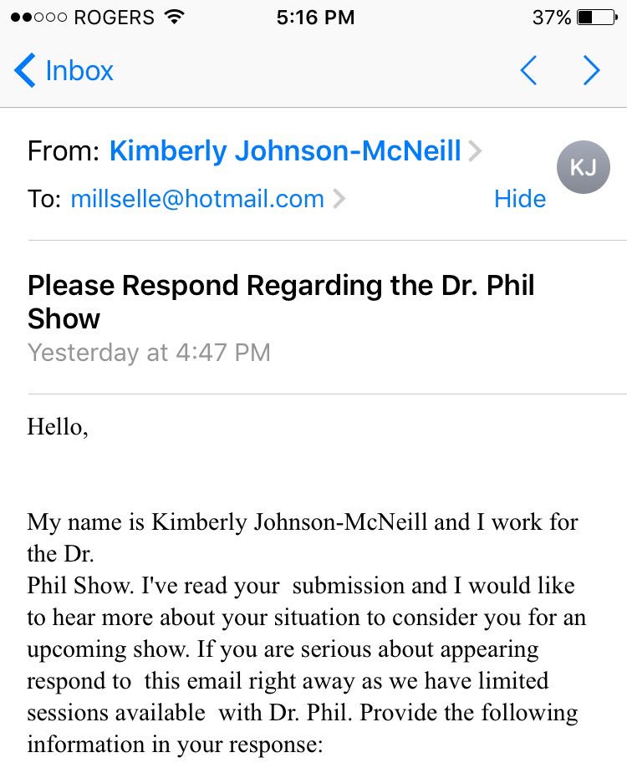Tap the Wi-Fi status icon
The width and height of the screenshot is (627, 778).
(x=174, y=18)
